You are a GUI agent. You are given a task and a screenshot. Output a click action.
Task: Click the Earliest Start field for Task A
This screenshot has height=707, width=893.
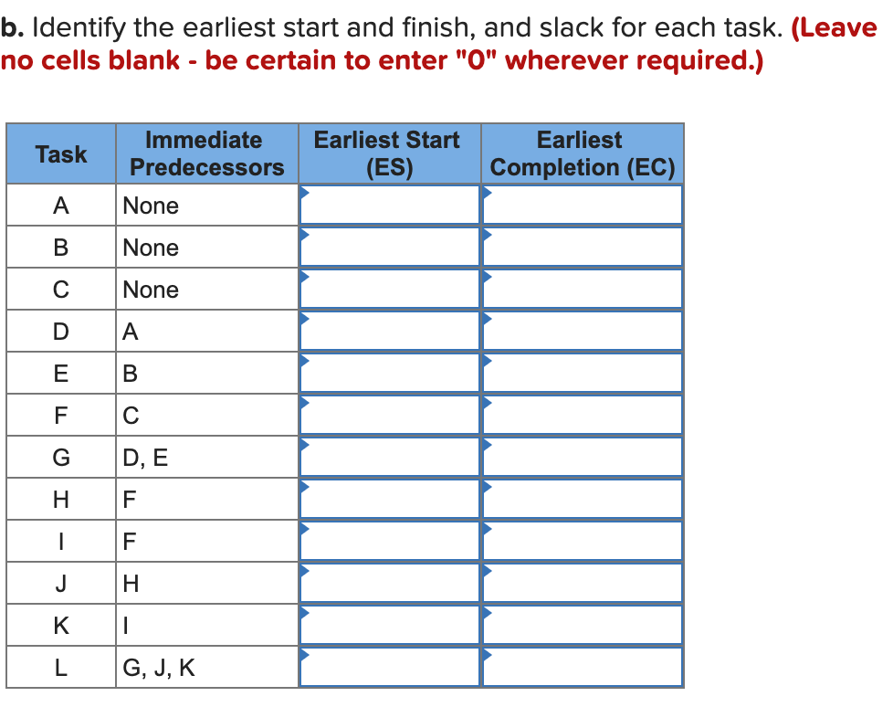(388, 205)
